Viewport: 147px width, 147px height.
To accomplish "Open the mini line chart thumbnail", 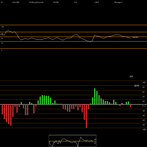I will coord(73,141).
